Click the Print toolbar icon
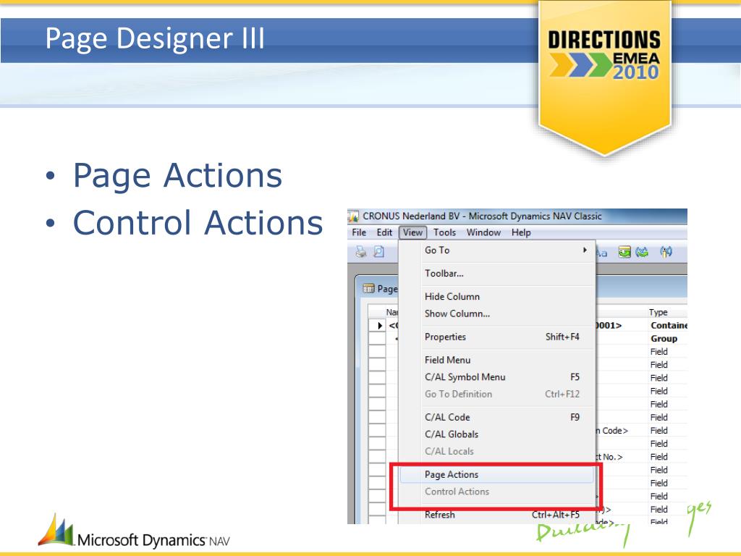741x556 pixels. coord(361,251)
